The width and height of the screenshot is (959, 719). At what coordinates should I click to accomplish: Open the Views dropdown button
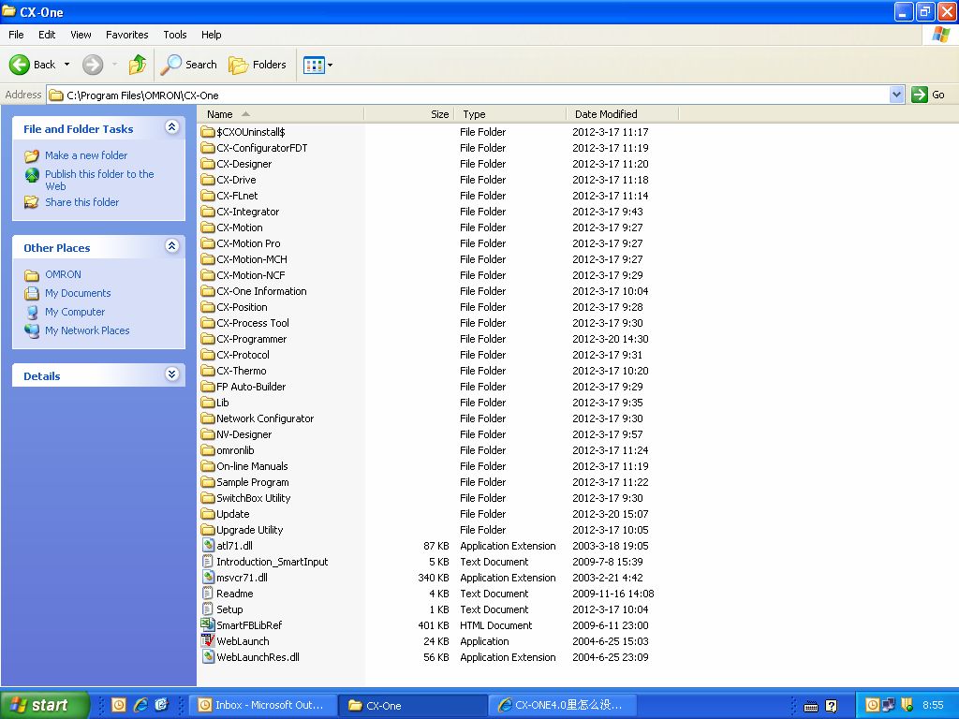point(317,65)
